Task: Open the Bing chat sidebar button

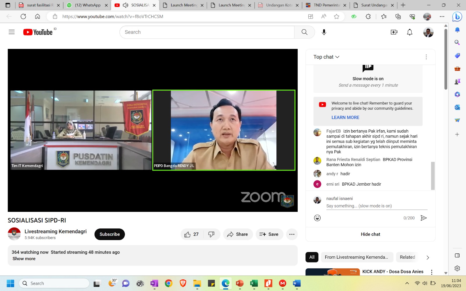Action: coord(457,17)
